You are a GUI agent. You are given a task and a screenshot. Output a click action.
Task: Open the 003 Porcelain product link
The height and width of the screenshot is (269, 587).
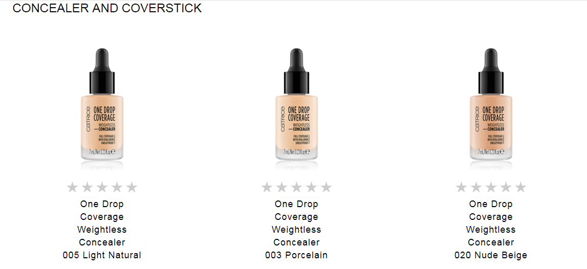coord(296,230)
